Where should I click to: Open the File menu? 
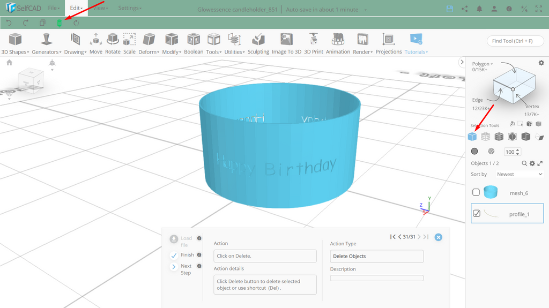coord(54,7)
